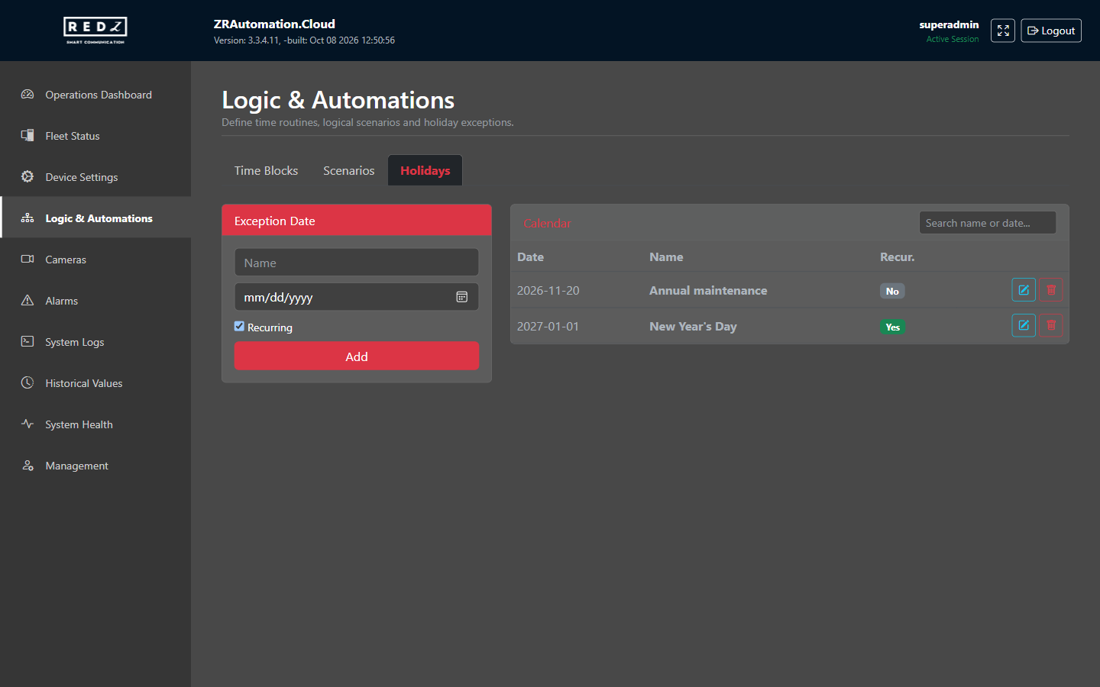Click the Add button
This screenshot has width=1100, height=687.
tap(357, 356)
